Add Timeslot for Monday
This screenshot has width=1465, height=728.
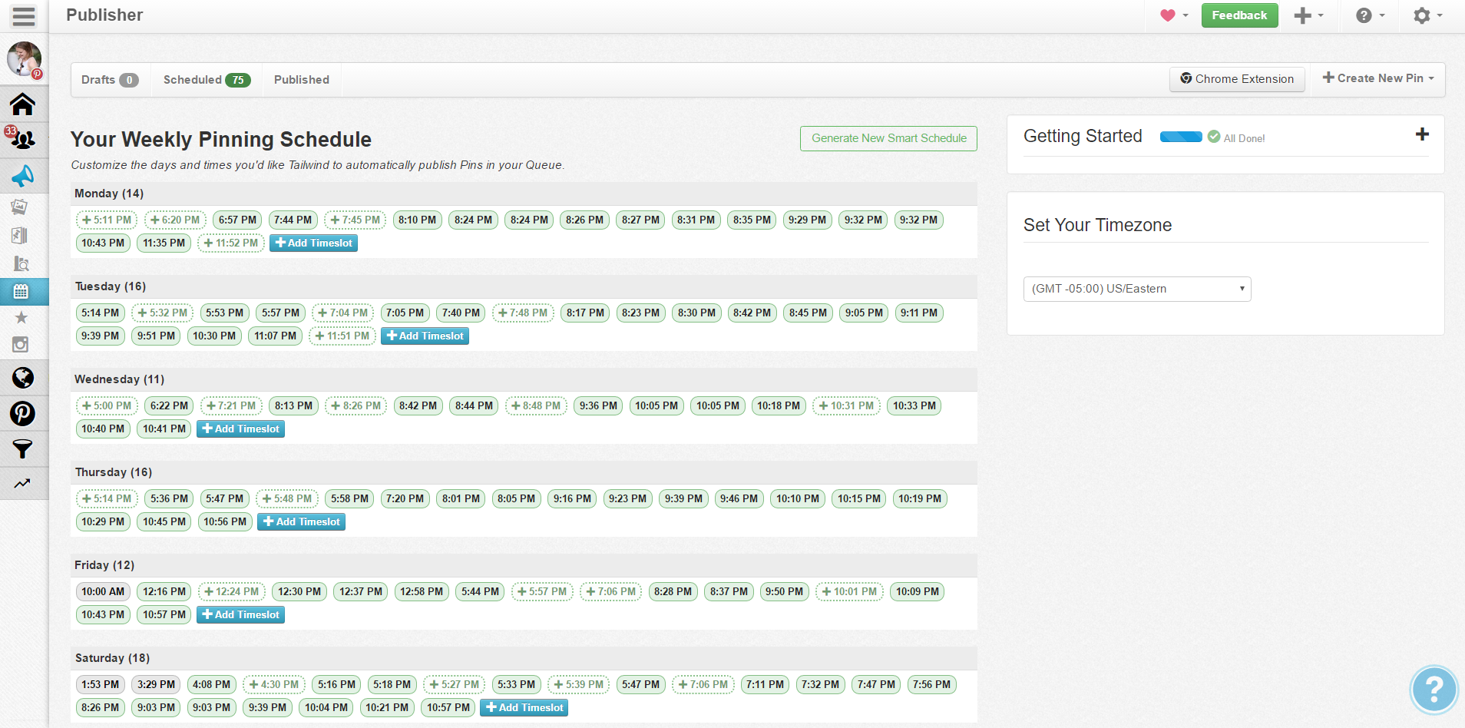(x=313, y=243)
